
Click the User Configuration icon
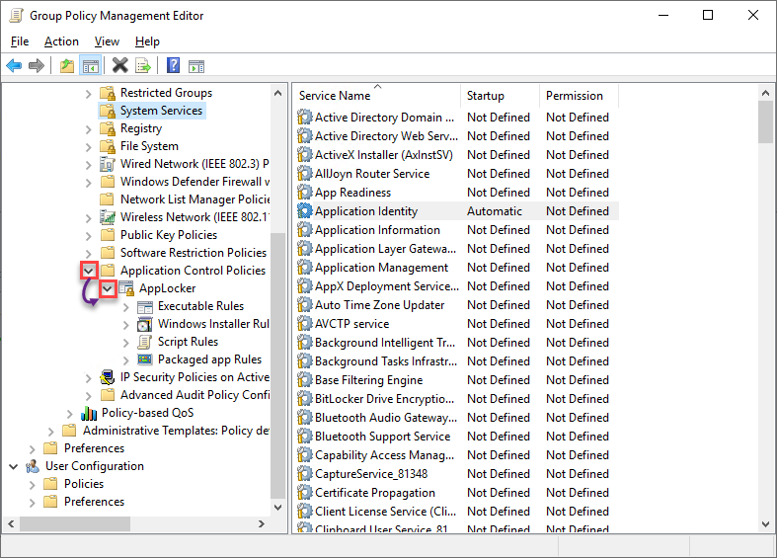pyautogui.click(x=33, y=466)
